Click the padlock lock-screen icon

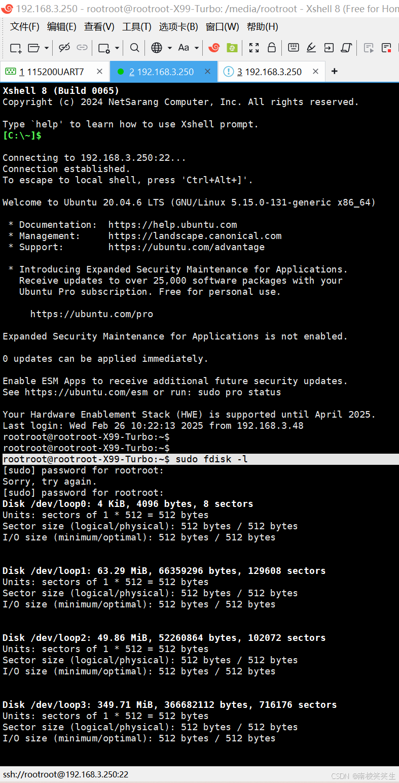[271, 48]
